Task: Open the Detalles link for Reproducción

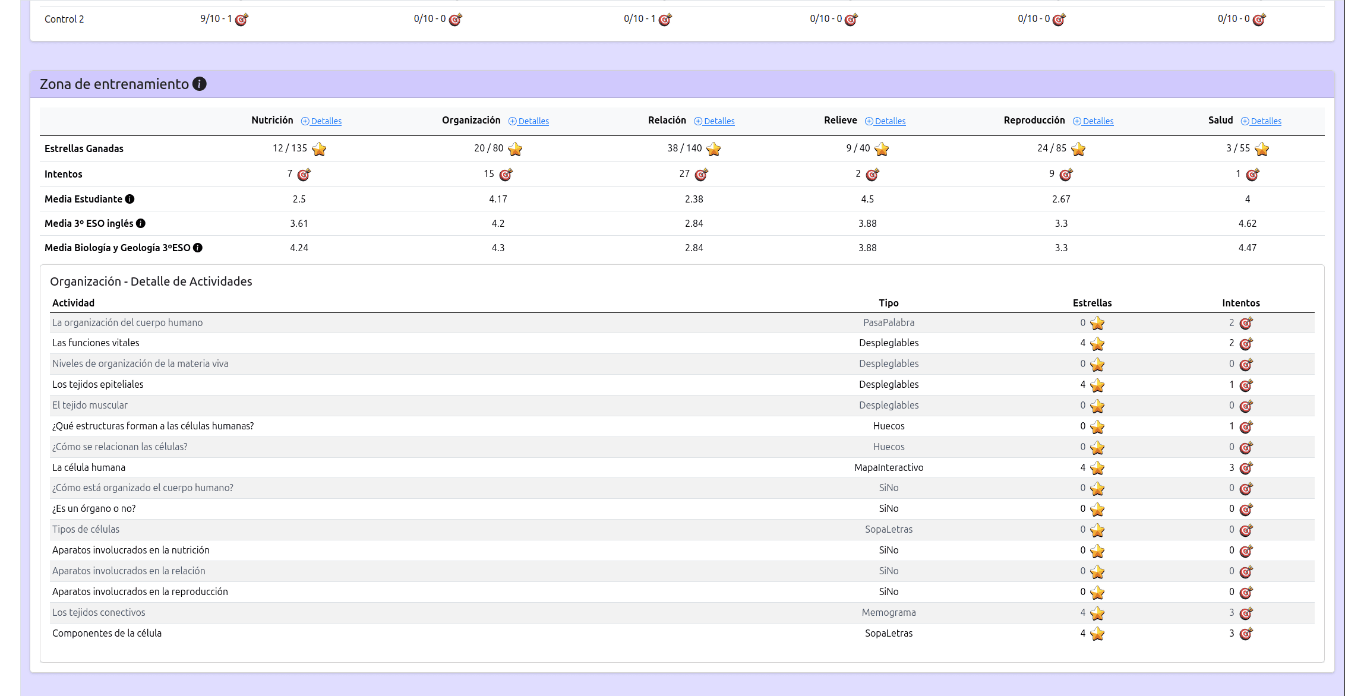Action: [1093, 121]
